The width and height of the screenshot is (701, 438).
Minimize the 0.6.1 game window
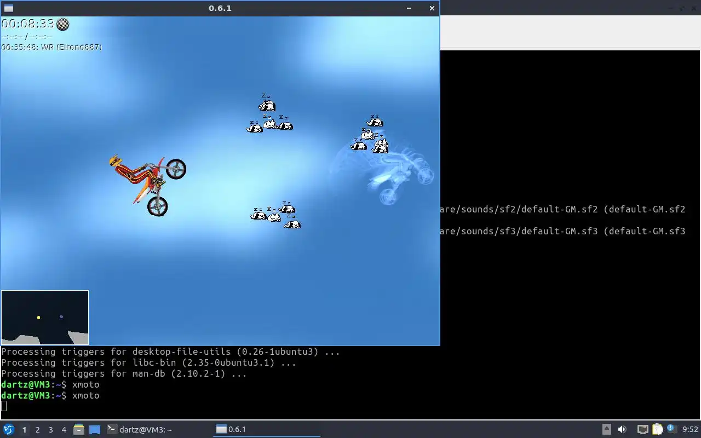tap(409, 8)
